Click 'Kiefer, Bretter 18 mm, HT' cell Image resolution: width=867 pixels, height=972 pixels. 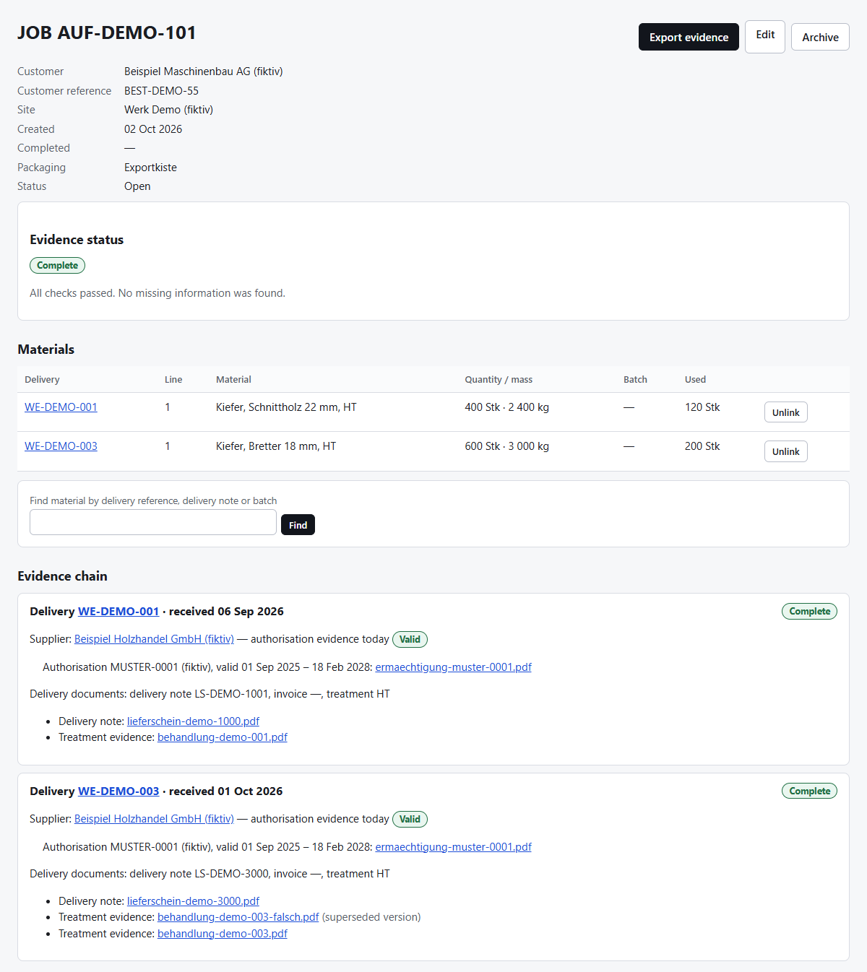click(276, 446)
